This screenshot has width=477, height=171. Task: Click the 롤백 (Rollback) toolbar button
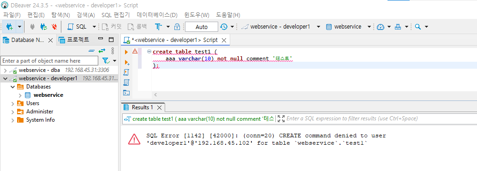click(x=137, y=27)
